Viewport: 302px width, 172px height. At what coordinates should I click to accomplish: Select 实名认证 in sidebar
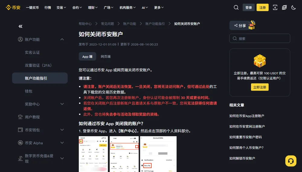click(32, 52)
